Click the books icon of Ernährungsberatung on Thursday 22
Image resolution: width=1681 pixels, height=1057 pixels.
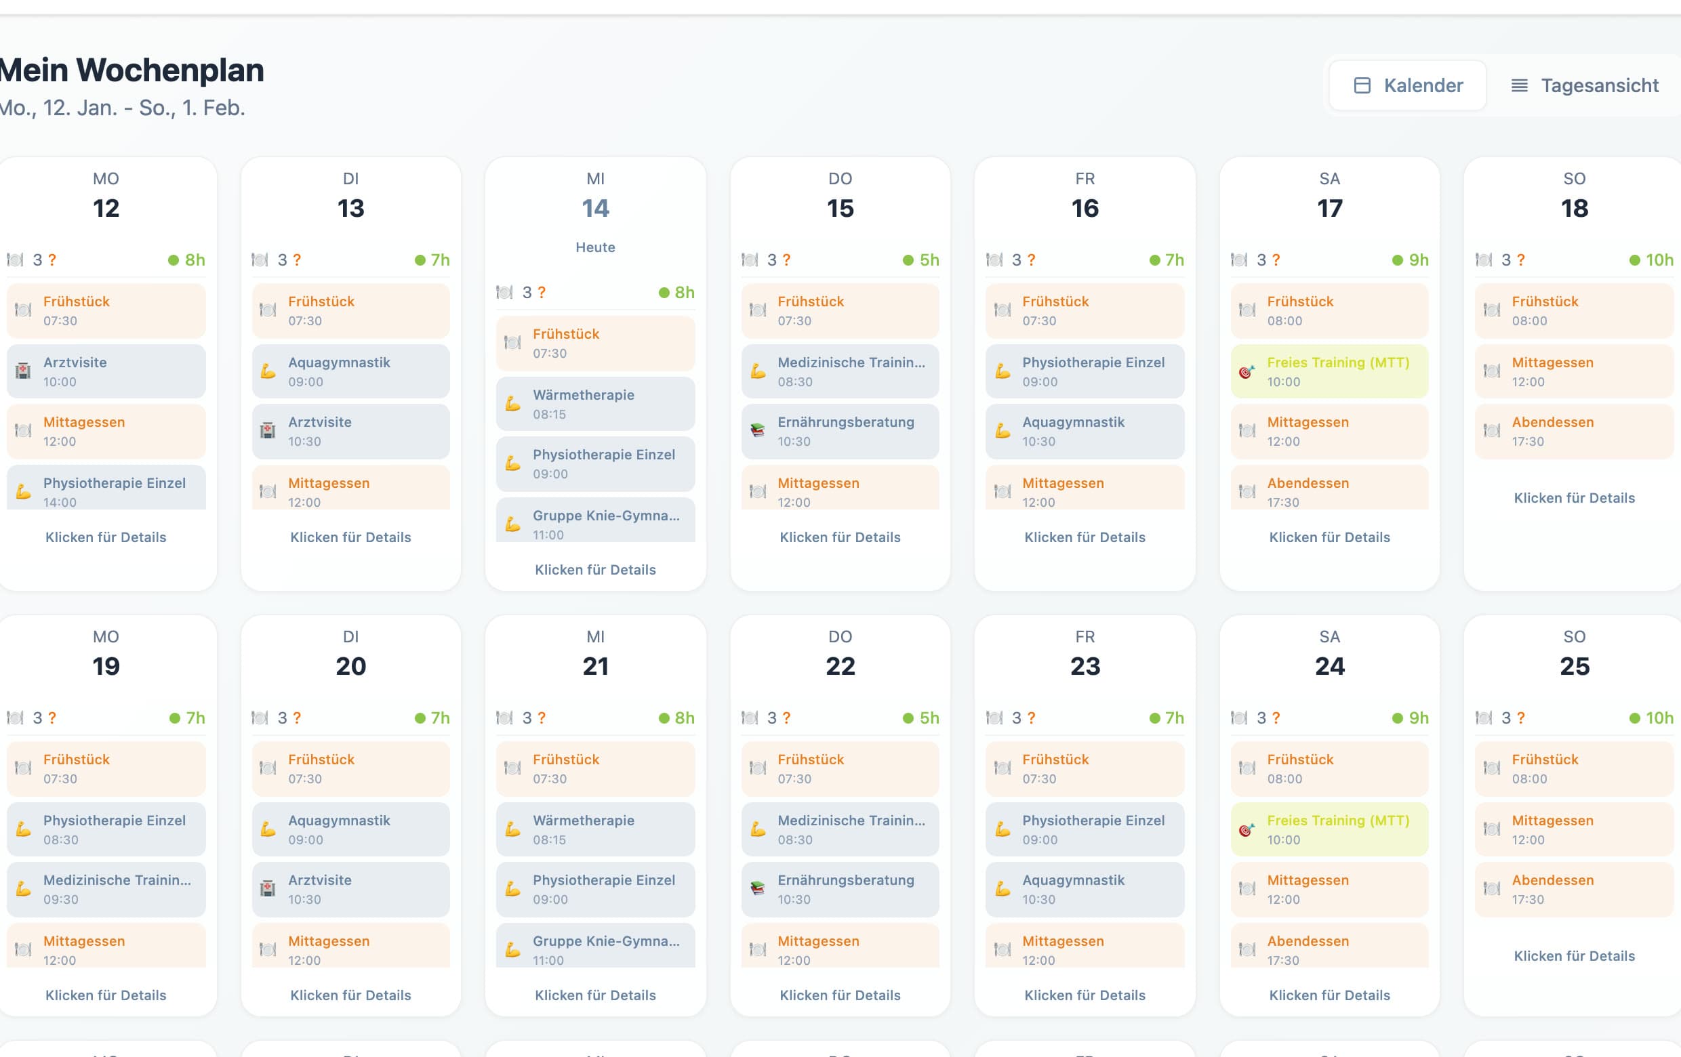(x=757, y=888)
